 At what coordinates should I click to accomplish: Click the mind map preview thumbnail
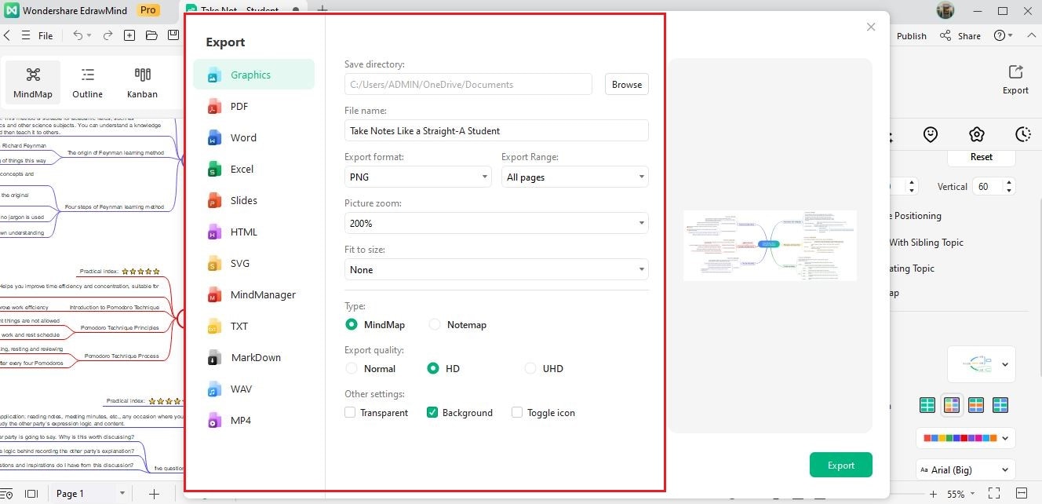[770, 245]
